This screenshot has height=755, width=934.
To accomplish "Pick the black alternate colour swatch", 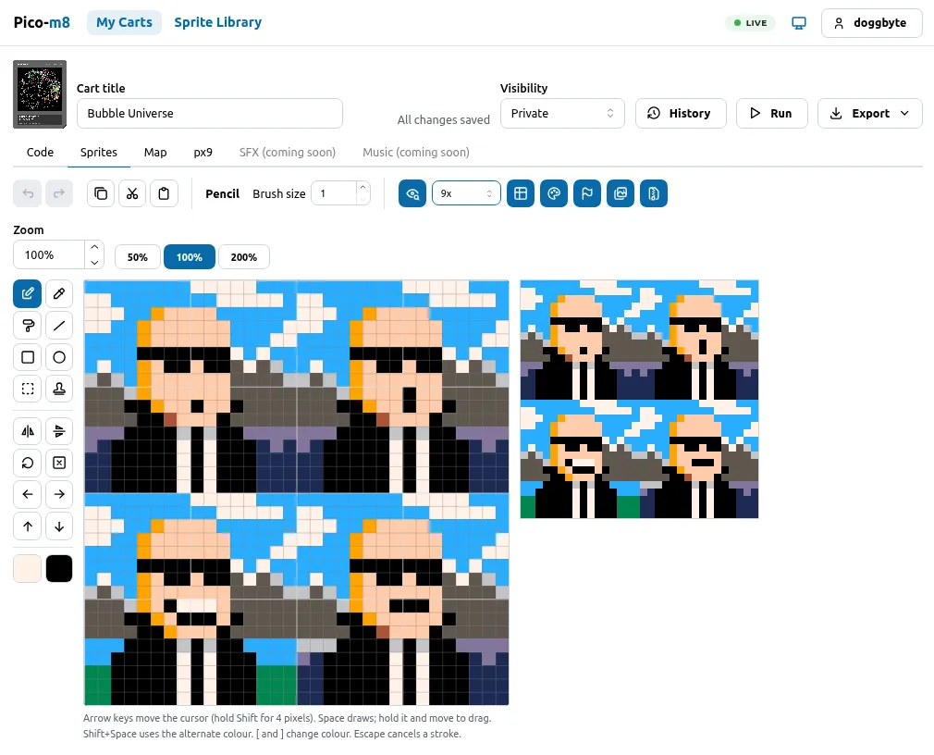I will click(59, 568).
